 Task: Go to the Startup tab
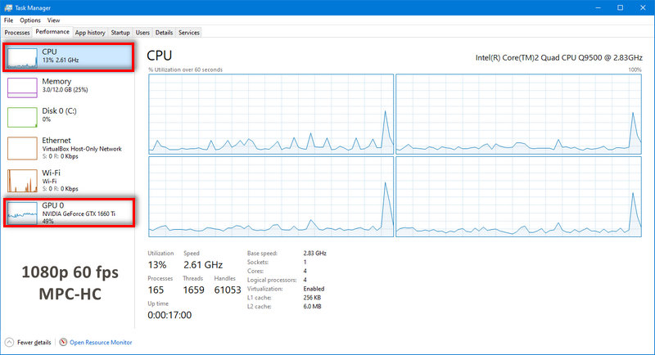point(120,33)
